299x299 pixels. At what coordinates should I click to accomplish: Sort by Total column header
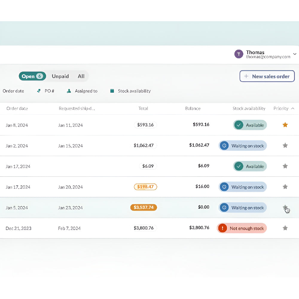pyautogui.click(x=143, y=109)
